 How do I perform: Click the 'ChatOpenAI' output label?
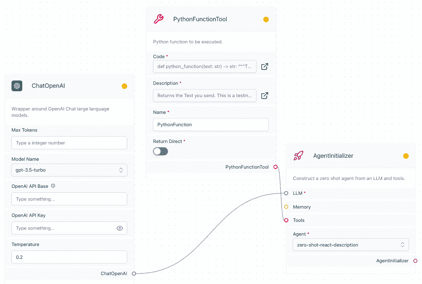point(114,274)
